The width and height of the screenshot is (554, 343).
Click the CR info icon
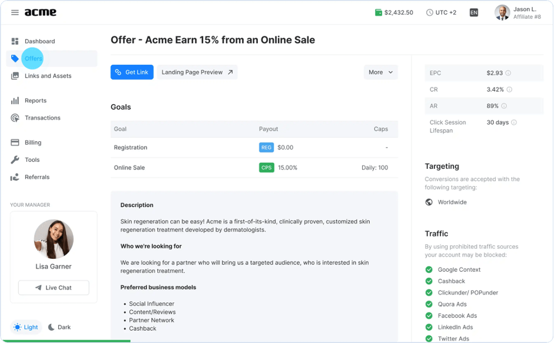[509, 90]
